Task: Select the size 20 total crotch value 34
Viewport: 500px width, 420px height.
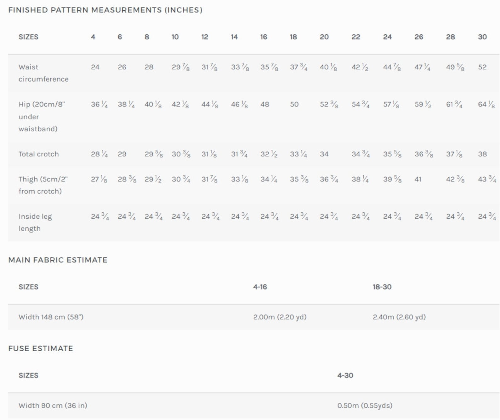Action: coord(324,154)
